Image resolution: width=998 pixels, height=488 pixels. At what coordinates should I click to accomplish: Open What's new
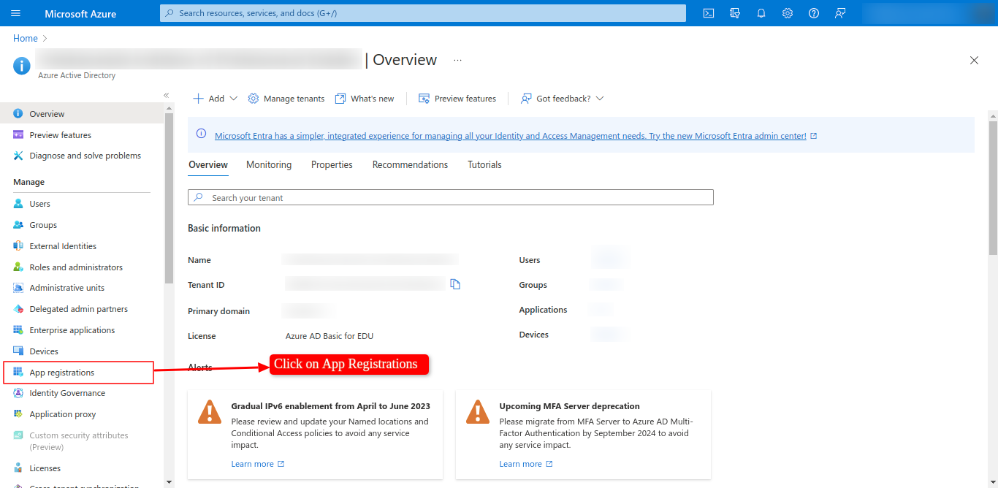(x=365, y=99)
